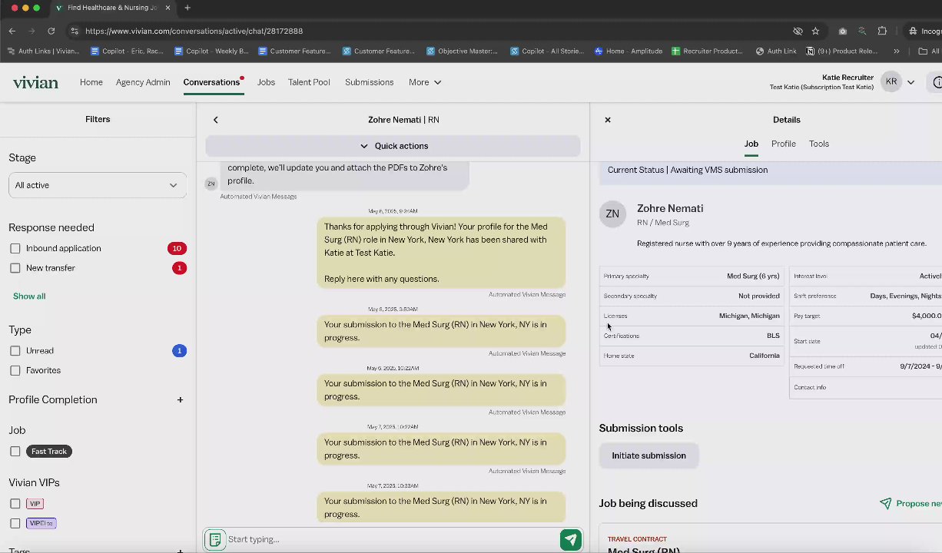Click the Initiate submission button
The image size is (942, 553).
(x=648, y=455)
